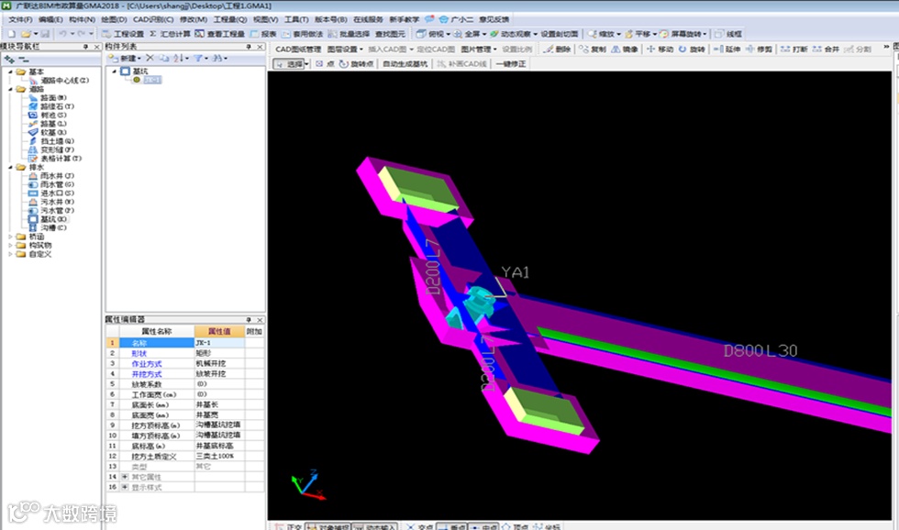Collapse the 道路 tree folder
Image resolution: width=899 pixels, height=530 pixels.
(11, 89)
